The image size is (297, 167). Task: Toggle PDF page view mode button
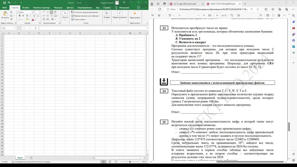point(238,15)
